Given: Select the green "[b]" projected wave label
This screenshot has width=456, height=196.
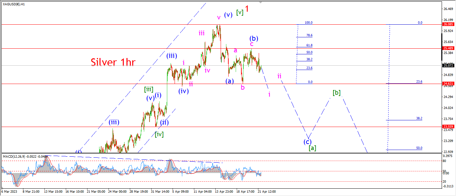Looking at the screenshot, I should pos(336,93).
